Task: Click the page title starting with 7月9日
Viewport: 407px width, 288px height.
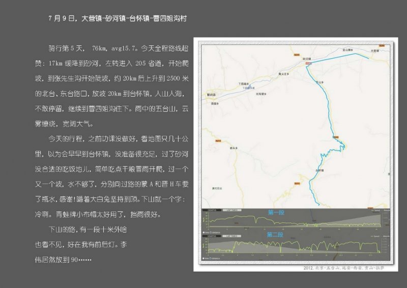Action: click(x=117, y=19)
